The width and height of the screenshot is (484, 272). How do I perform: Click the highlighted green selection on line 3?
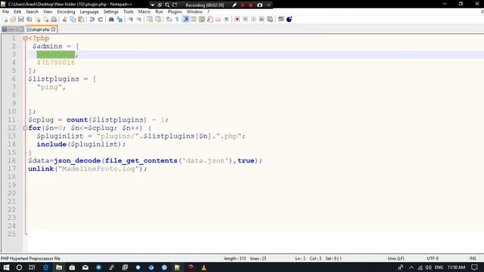pos(56,54)
